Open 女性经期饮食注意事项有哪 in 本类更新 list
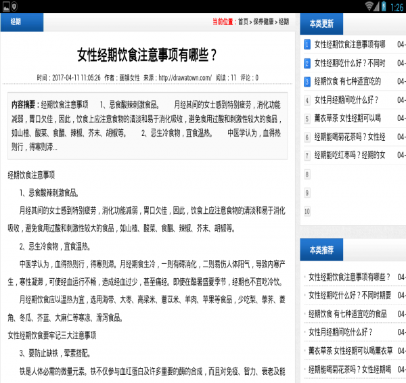 pos(350,45)
